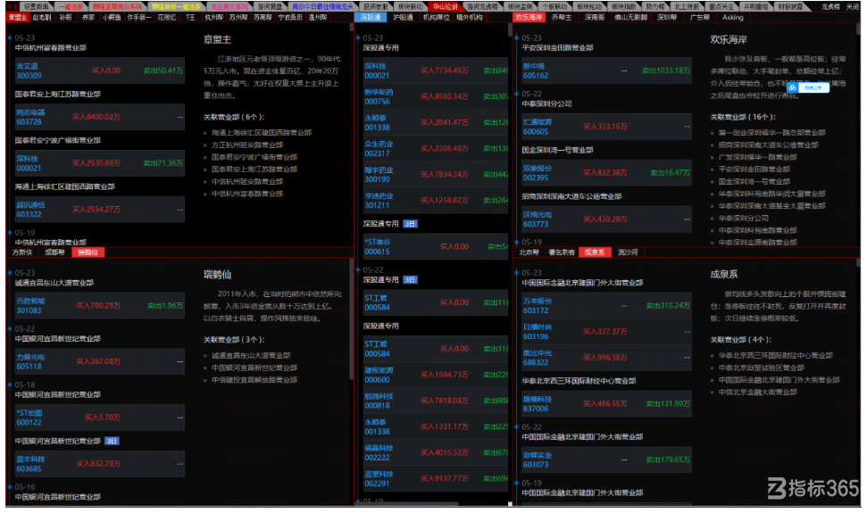Select the 著名刺客 tab
This screenshot has height=513, width=867.
(x=562, y=252)
